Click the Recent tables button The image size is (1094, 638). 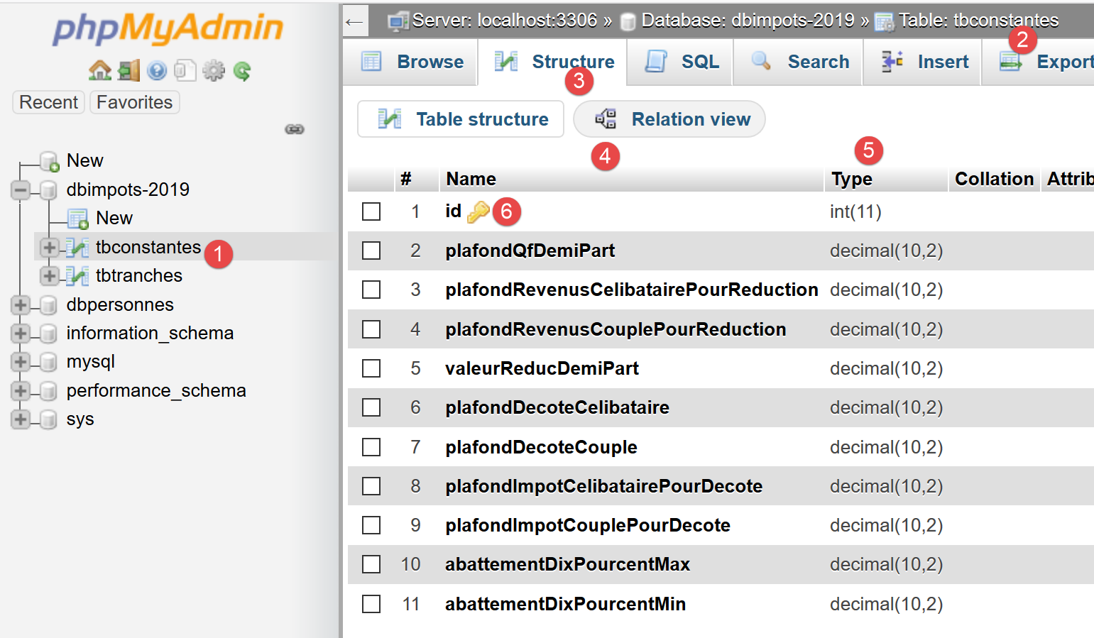[48, 102]
